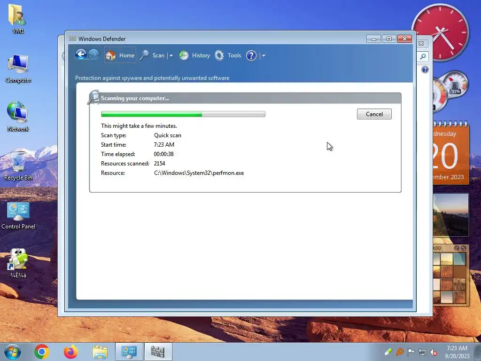Viewport: 481px width, 361px height.
Task: Cancel the running quick scan
Action: coord(374,114)
